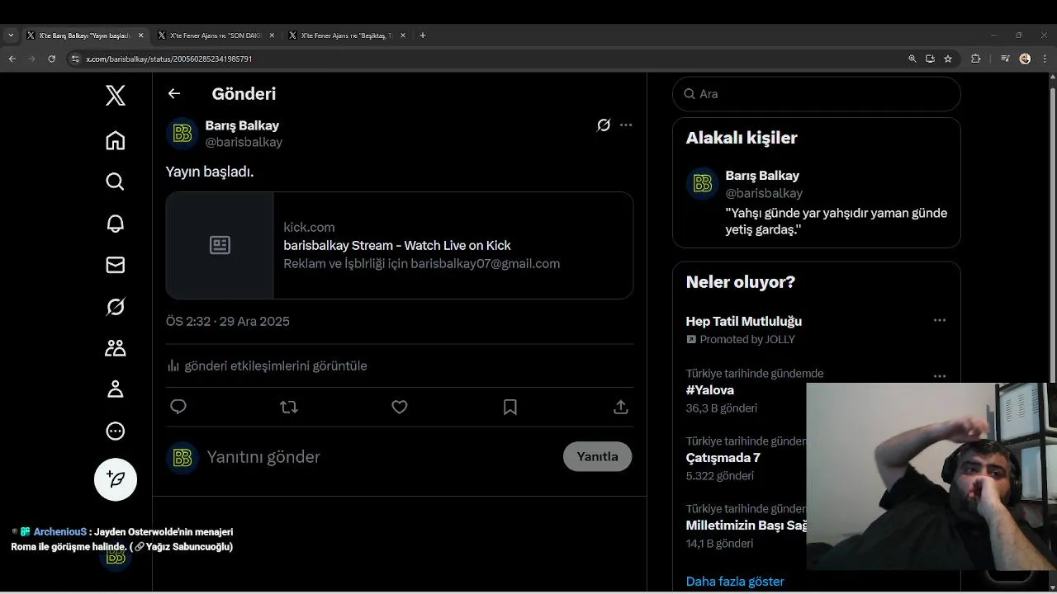Open the #Yalova trend

tap(710, 390)
